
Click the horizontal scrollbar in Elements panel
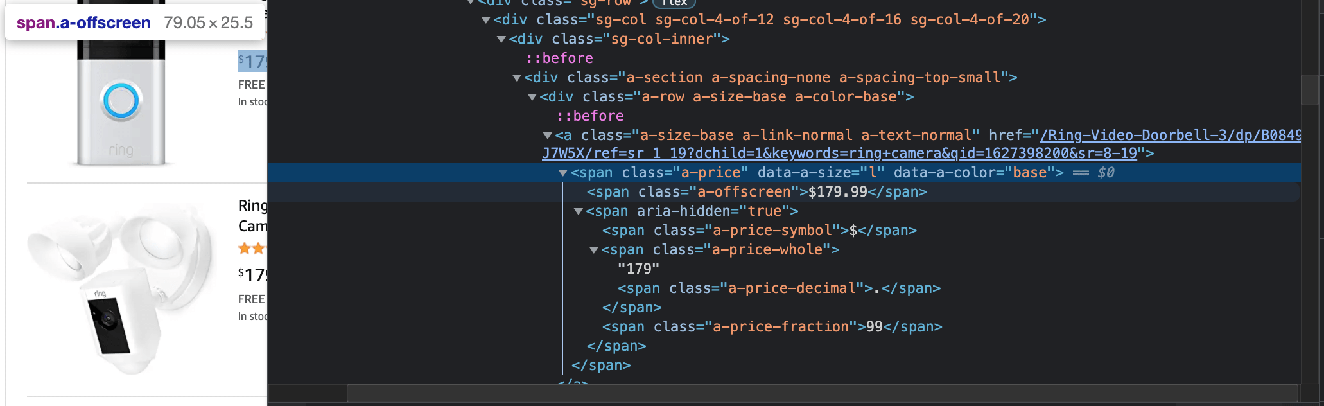tap(822, 393)
